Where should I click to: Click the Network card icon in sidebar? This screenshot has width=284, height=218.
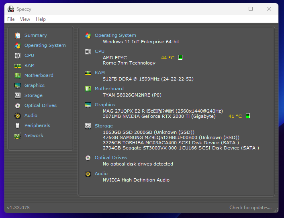pos(18,135)
